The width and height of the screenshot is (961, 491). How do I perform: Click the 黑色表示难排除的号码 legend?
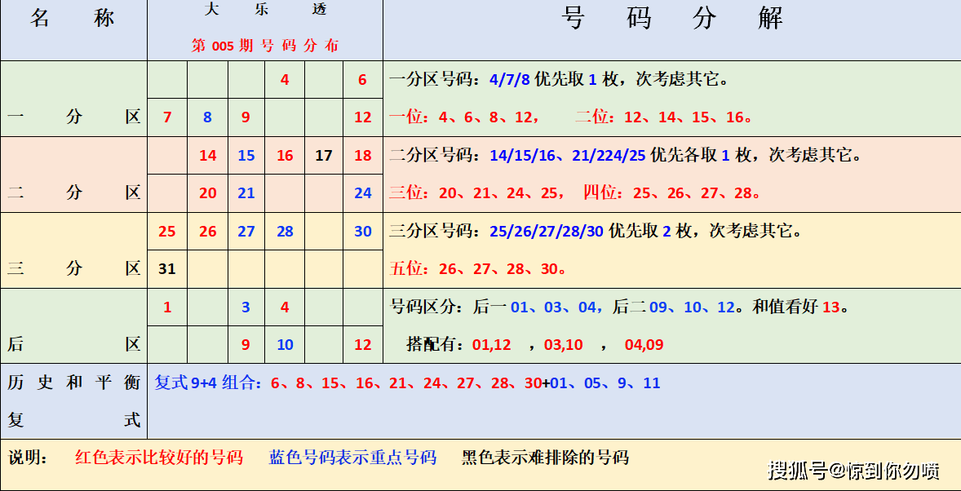[x=546, y=458]
